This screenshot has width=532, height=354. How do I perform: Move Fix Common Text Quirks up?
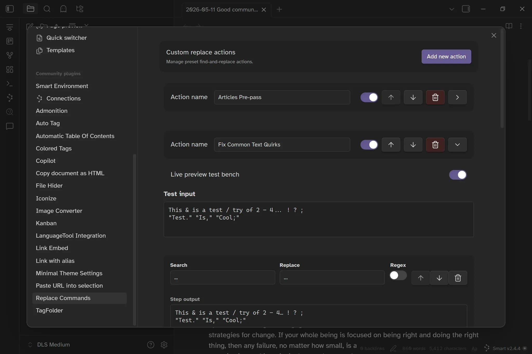391,145
